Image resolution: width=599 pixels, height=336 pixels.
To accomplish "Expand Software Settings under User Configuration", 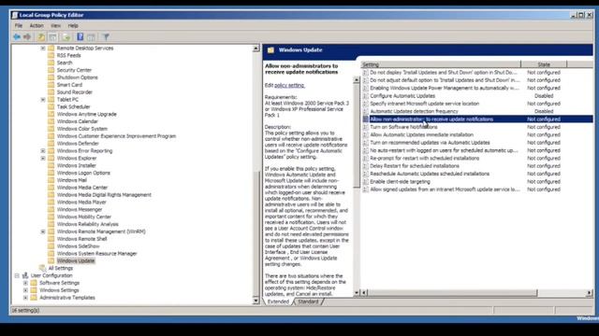I will [25, 283].
